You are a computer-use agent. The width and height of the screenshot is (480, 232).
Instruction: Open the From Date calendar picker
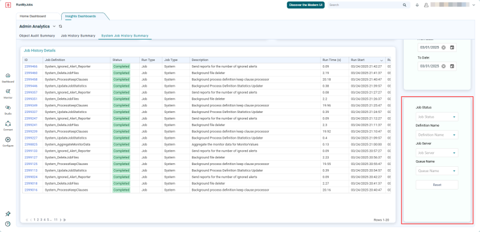pos(452,47)
